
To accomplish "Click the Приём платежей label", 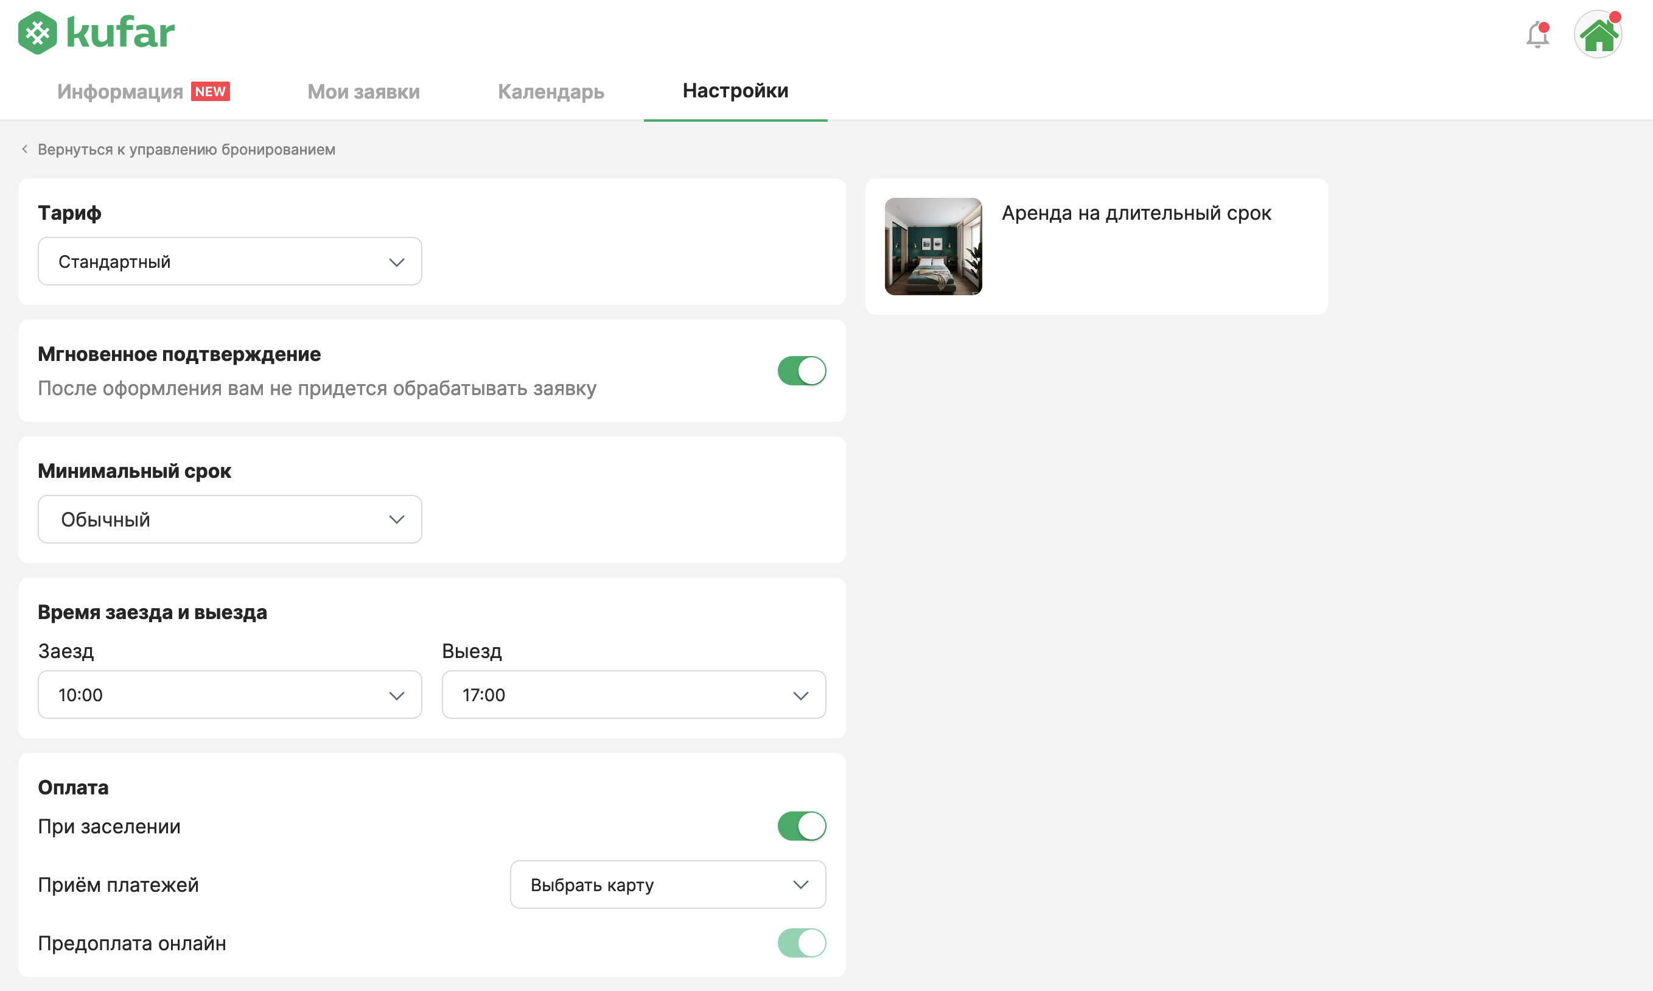I will coord(118,885).
